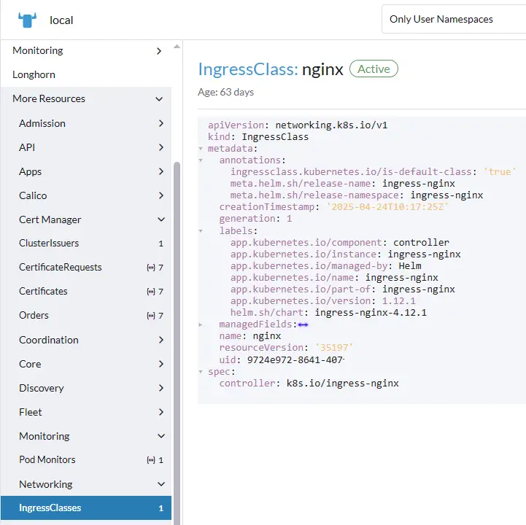Click the Rancher cow logo icon
The width and height of the screenshot is (526, 525).
[27, 20]
